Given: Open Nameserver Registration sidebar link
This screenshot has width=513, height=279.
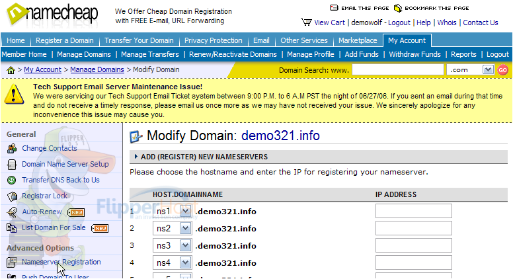Looking at the screenshot, I should [61, 262].
